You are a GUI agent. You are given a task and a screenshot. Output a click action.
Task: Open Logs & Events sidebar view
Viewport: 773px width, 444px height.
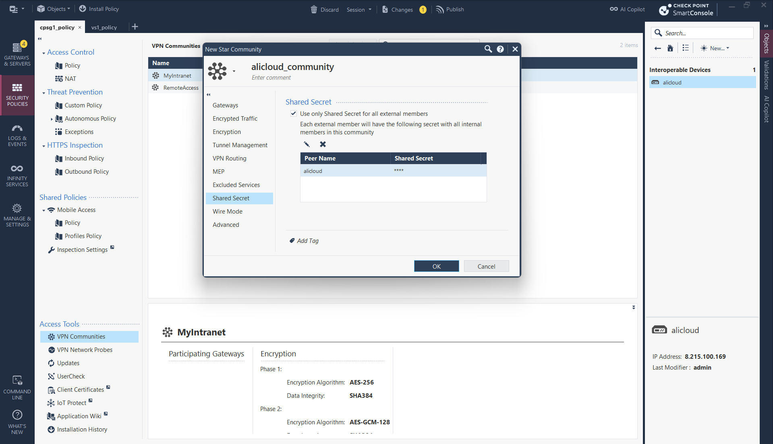(x=17, y=135)
